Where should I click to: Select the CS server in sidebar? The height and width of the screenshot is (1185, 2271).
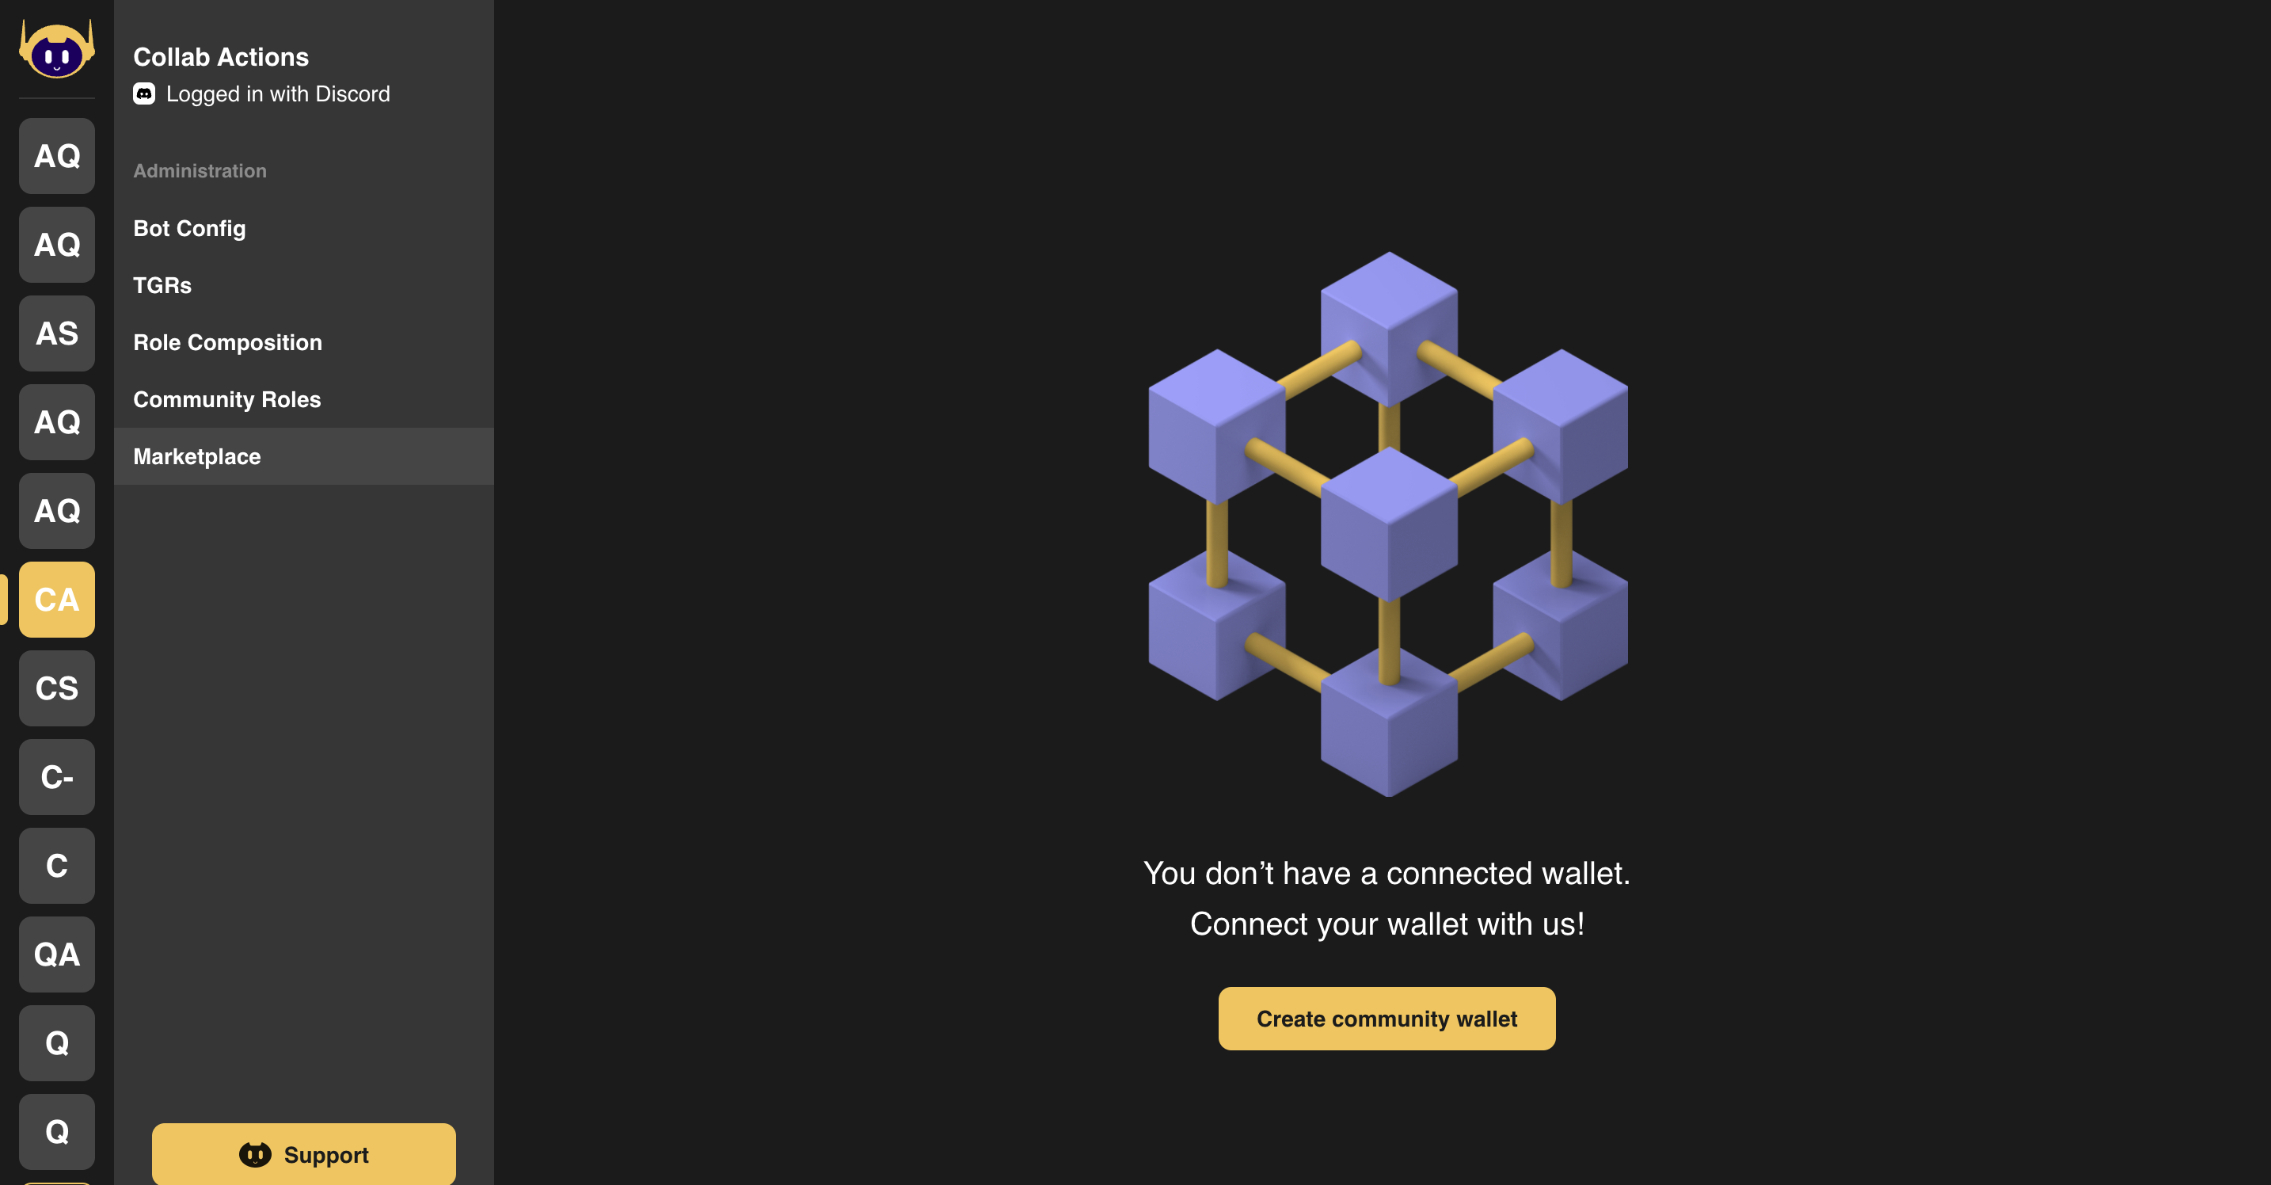point(57,688)
